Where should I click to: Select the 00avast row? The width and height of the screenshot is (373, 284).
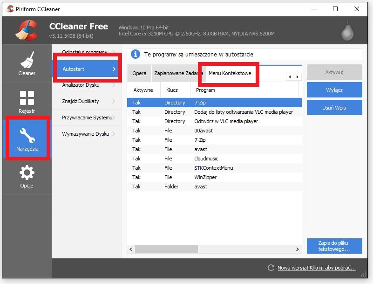(214, 131)
